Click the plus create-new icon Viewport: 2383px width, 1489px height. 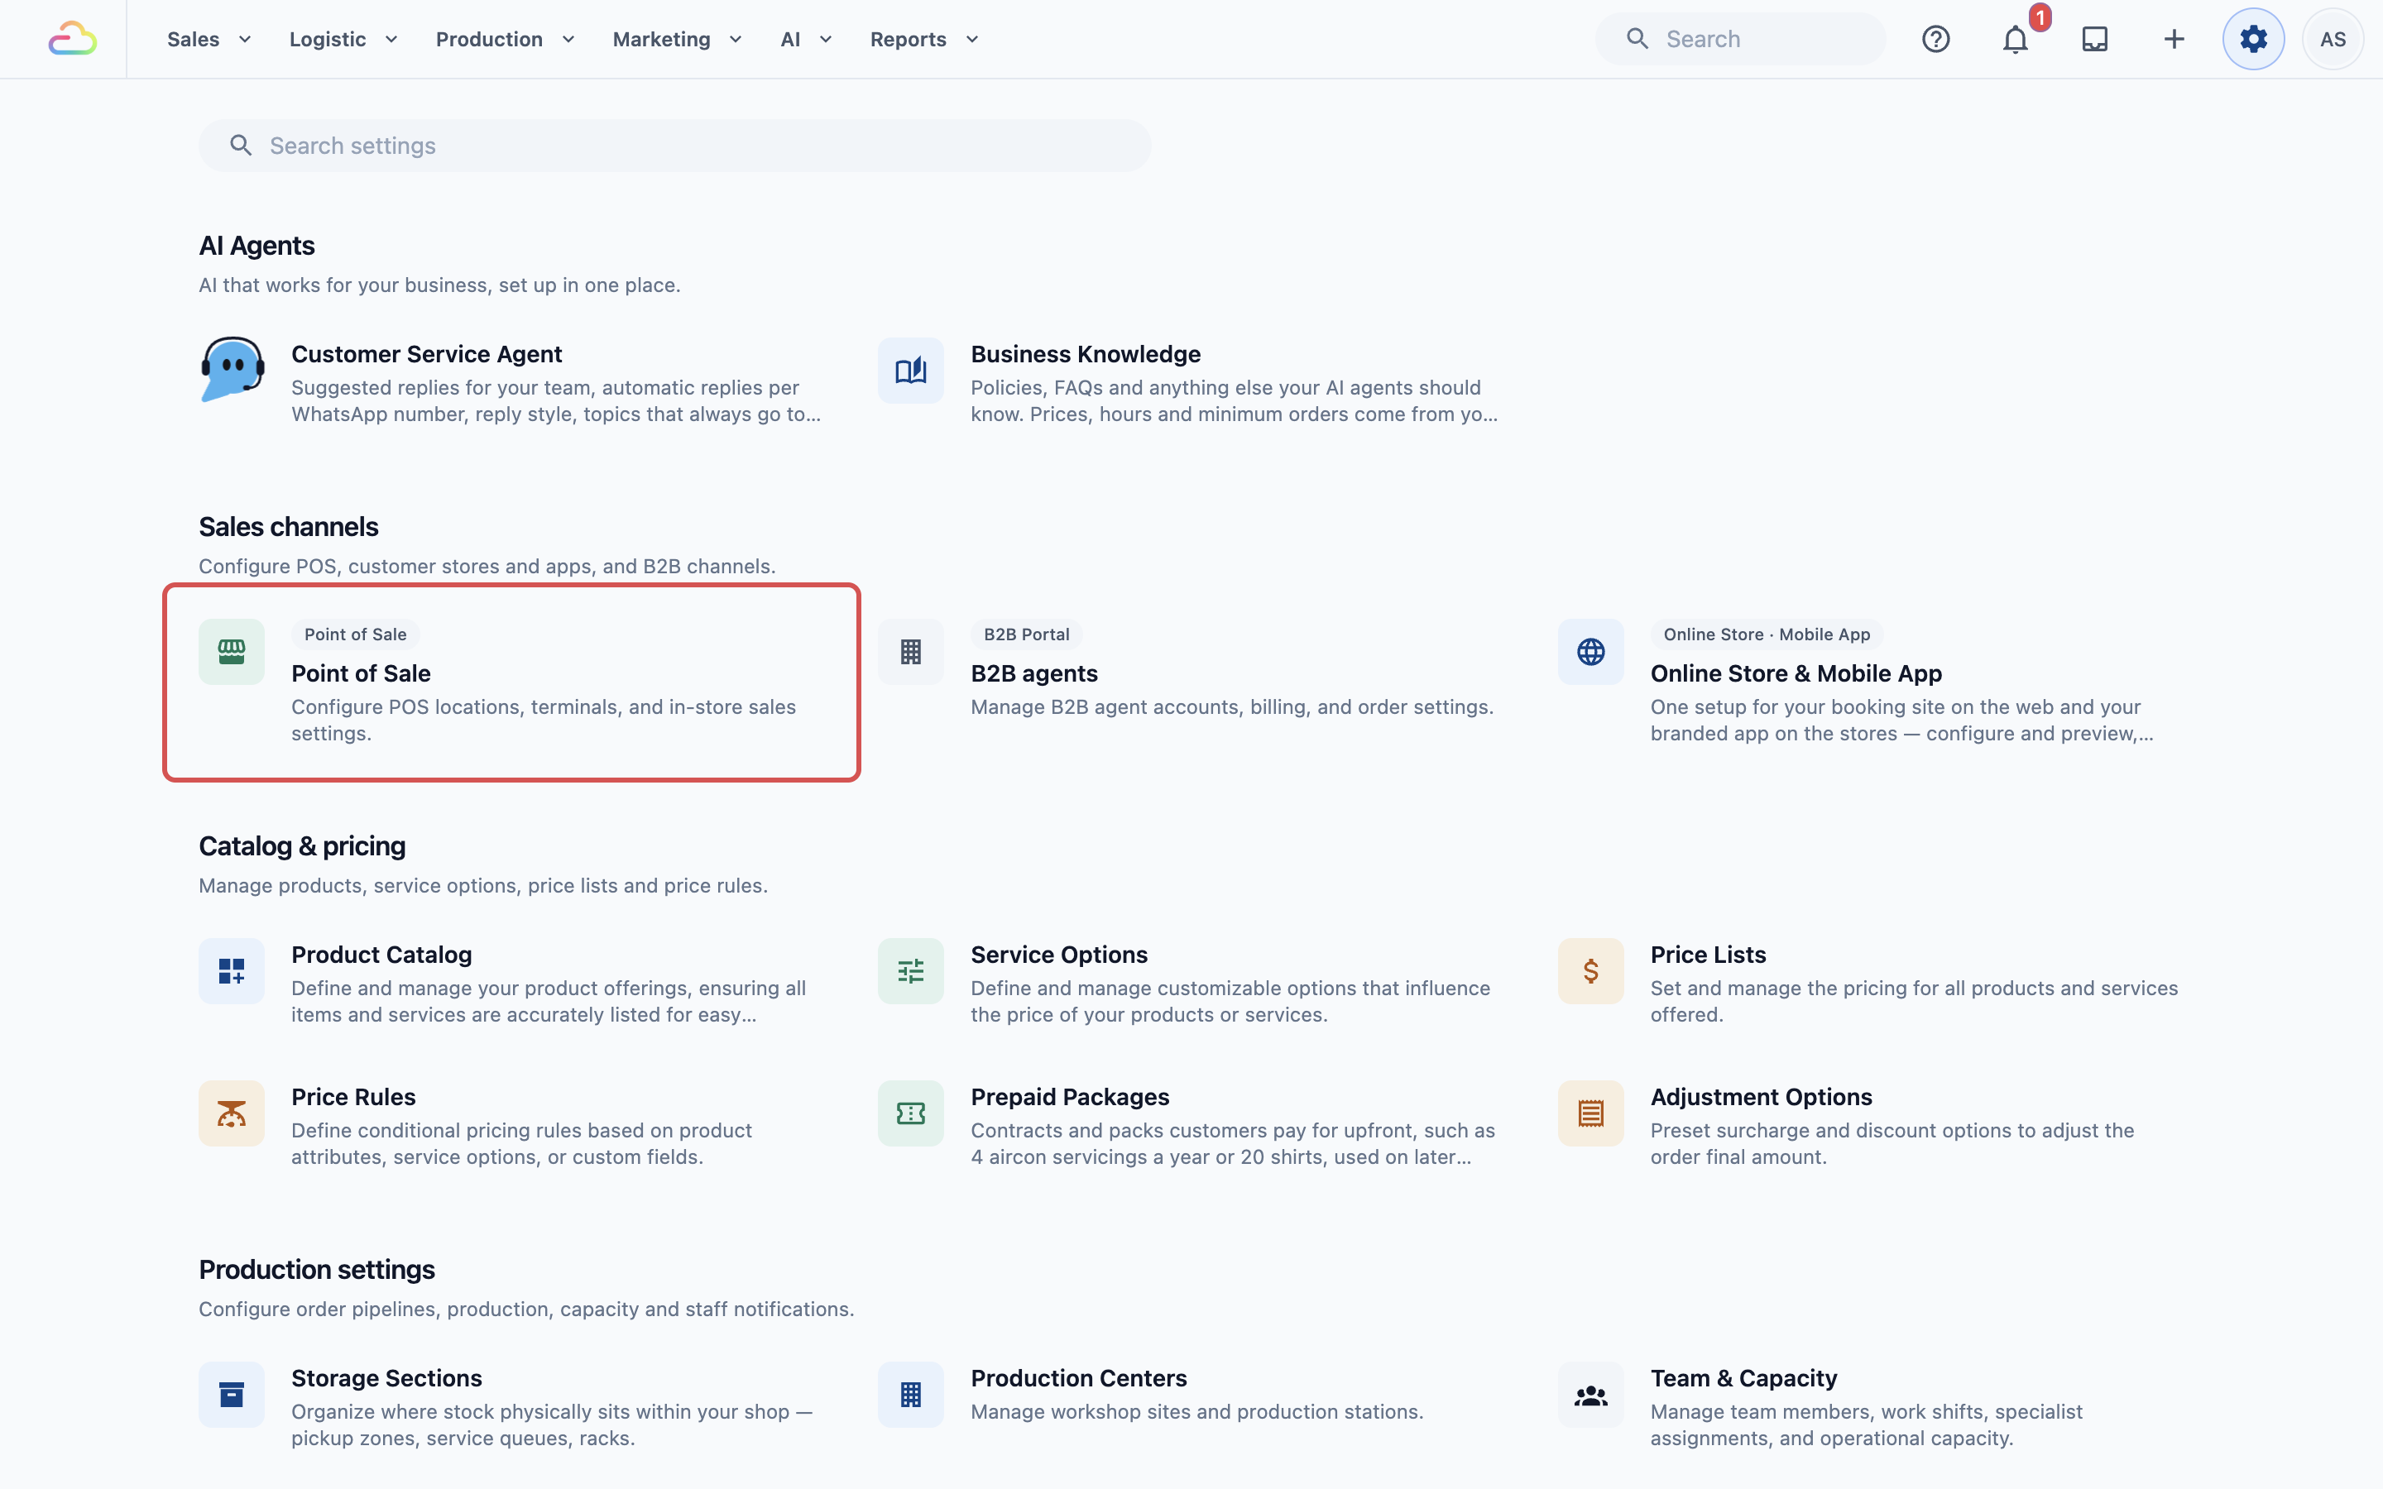coord(2174,40)
